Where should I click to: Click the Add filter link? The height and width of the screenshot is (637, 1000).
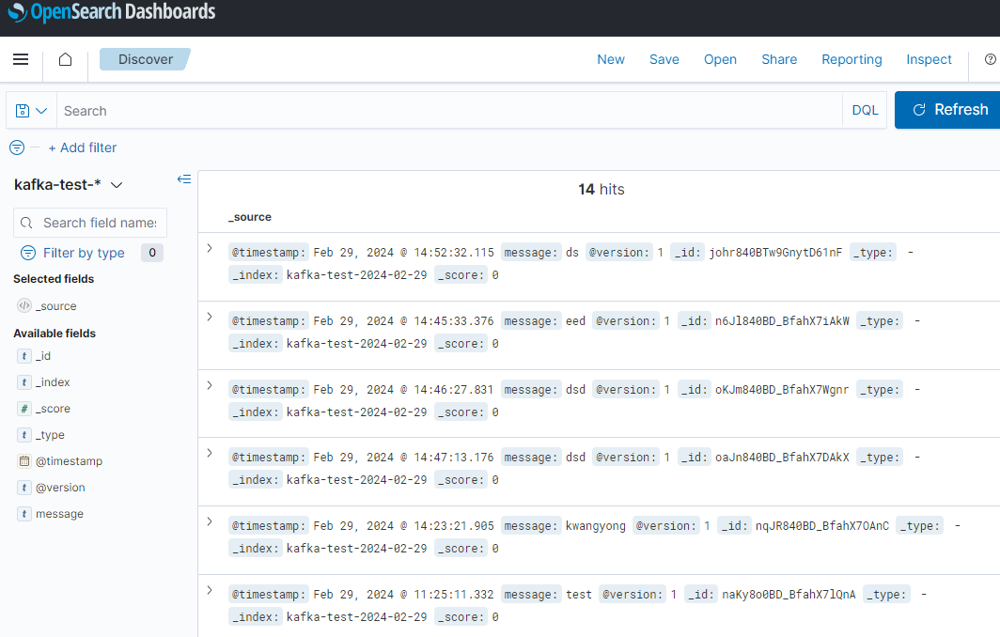83,148
